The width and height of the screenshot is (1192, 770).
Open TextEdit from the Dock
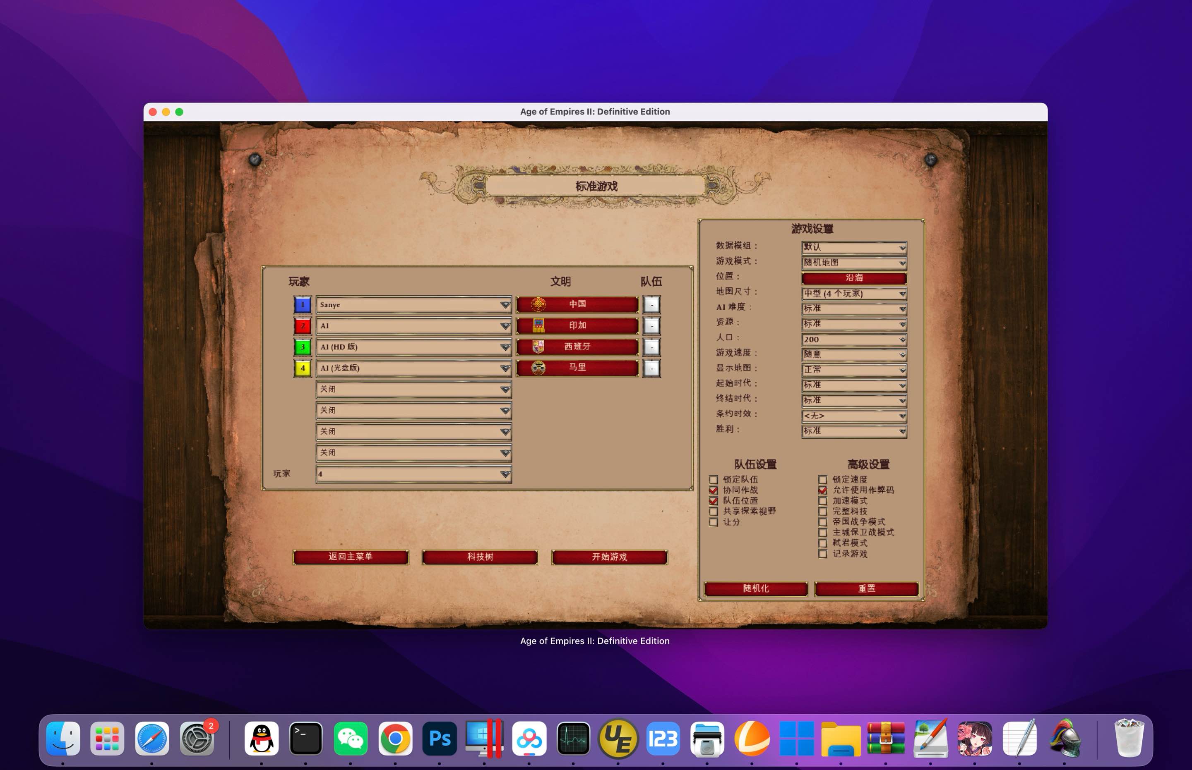[x=1019, y=739]
